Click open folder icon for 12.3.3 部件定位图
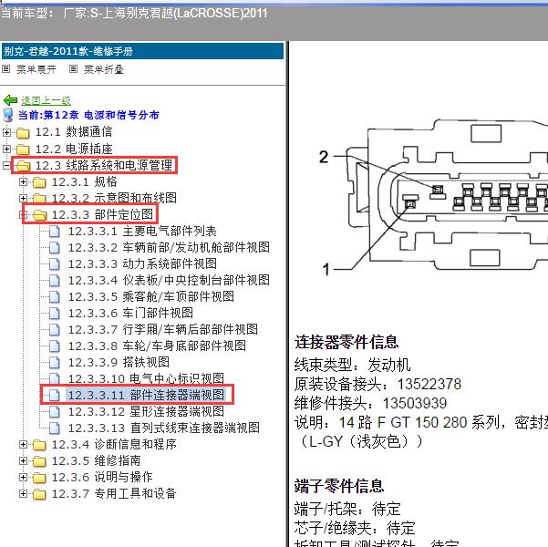The height and width of the screenshot is (547, 548). [39, 215]
